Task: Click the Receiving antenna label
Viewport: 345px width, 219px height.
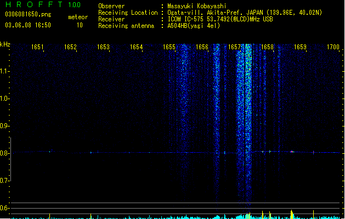Action: click(x=126, y=26)
